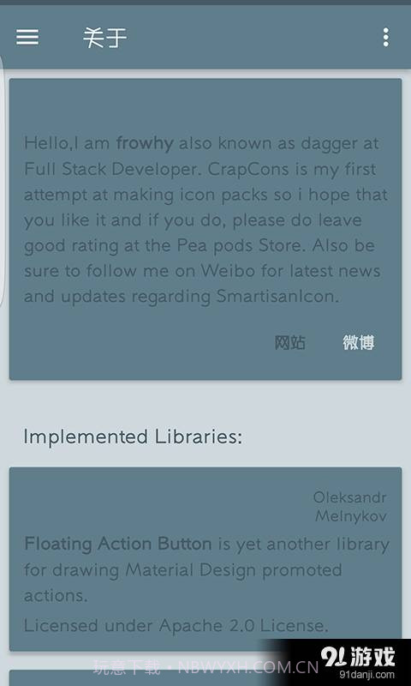Click the Oleksandr Melnykov author name
Screen dimensions: 411x686
(x=350, y=507)
